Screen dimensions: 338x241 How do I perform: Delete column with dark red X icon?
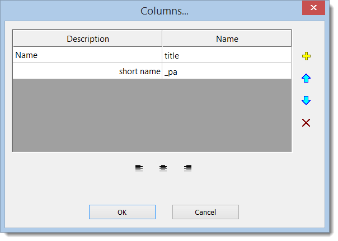pos(306,123)
